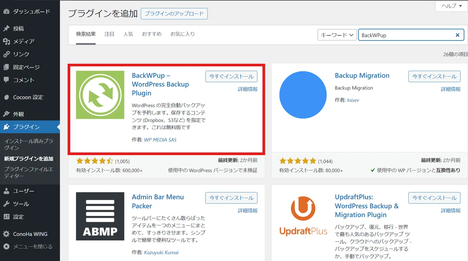This screenshot has height=261, width=468.
Task: Open author link Kazuyuki Kumai
Action: (160, 253)
